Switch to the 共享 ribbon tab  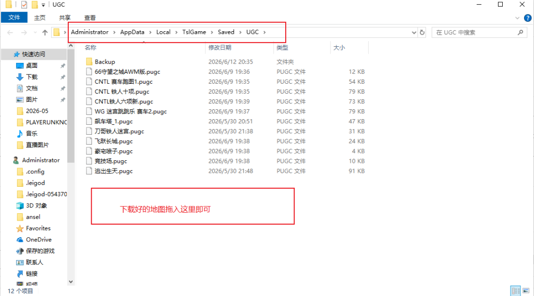coord(65,18)
